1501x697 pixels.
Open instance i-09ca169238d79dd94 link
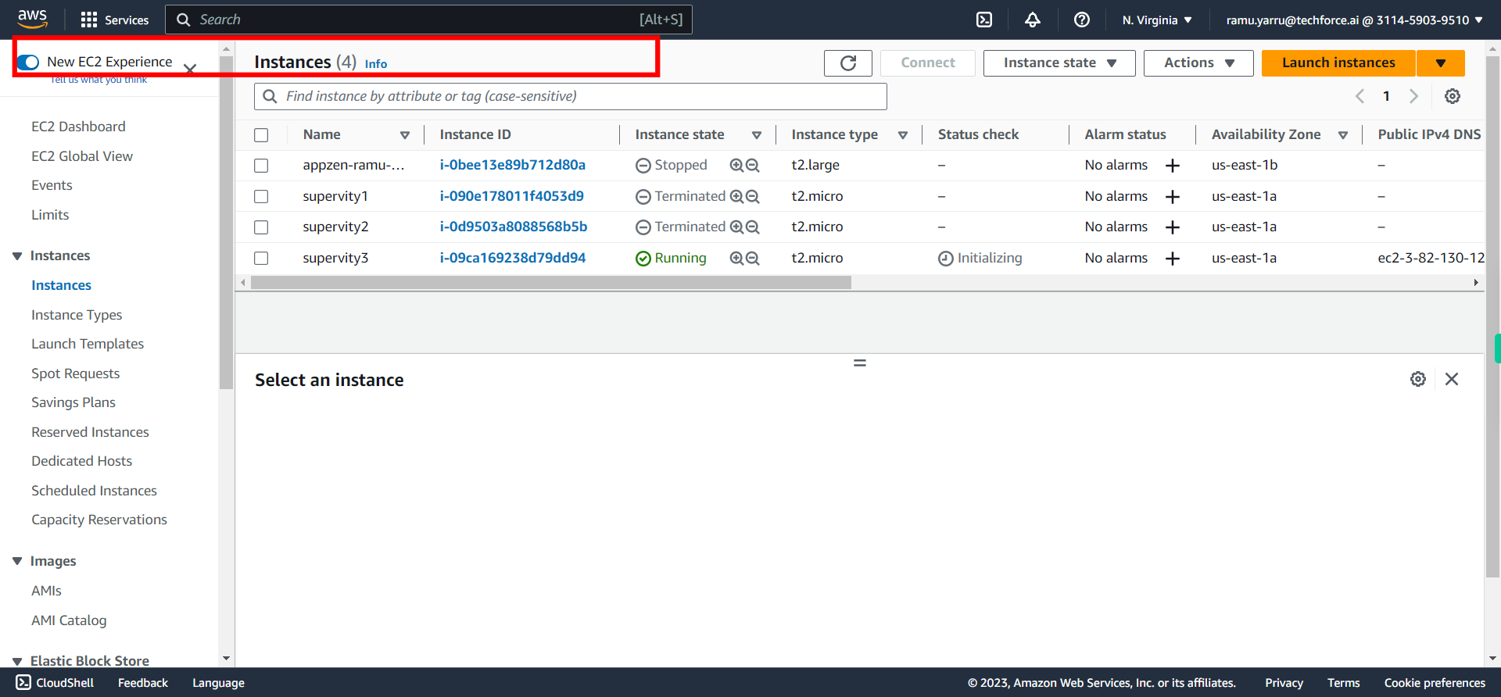click(512, 258)
